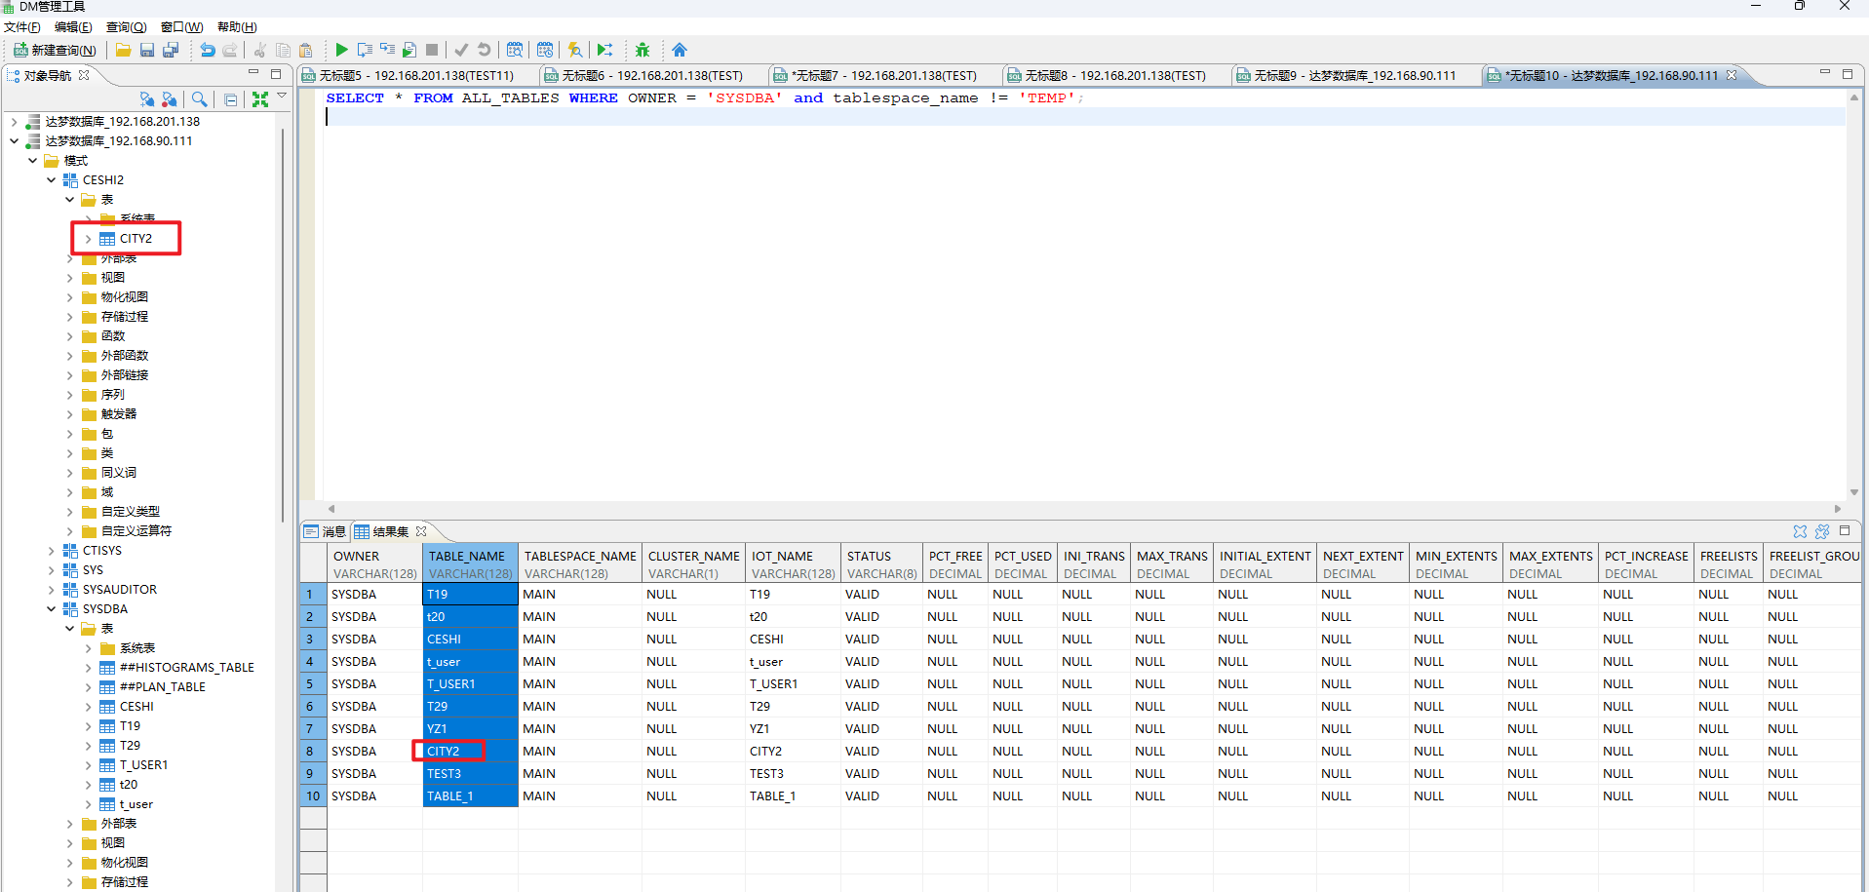Open the navigator view menu dropdown arrow
The width and height of the screenshot is (1869, 892).
pos(282,96)
